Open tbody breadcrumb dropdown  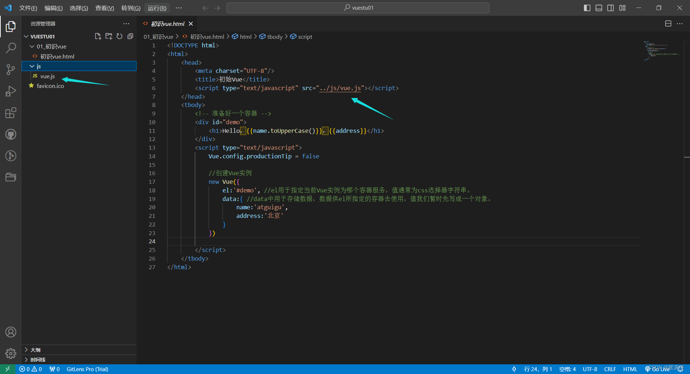271,37
